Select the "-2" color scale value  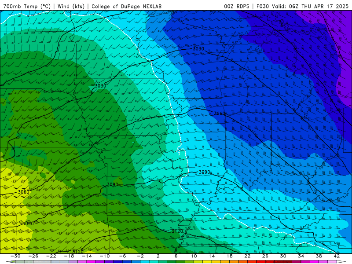[x=140, y=256]
